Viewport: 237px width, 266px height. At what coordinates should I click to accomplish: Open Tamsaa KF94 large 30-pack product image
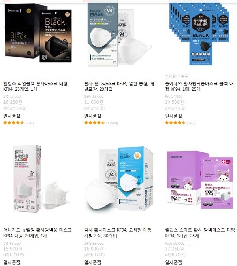coord(119,179)
